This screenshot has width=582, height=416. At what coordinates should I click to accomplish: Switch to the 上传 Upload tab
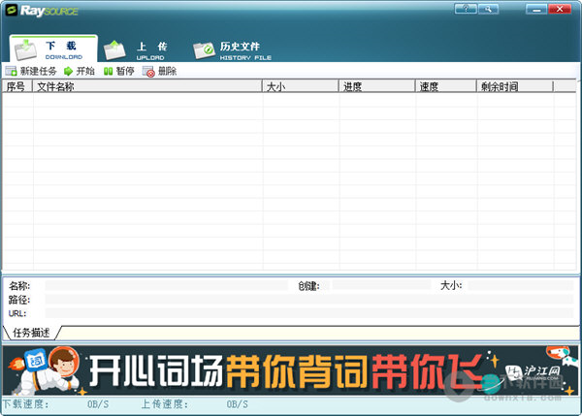(x=137, y=50)
